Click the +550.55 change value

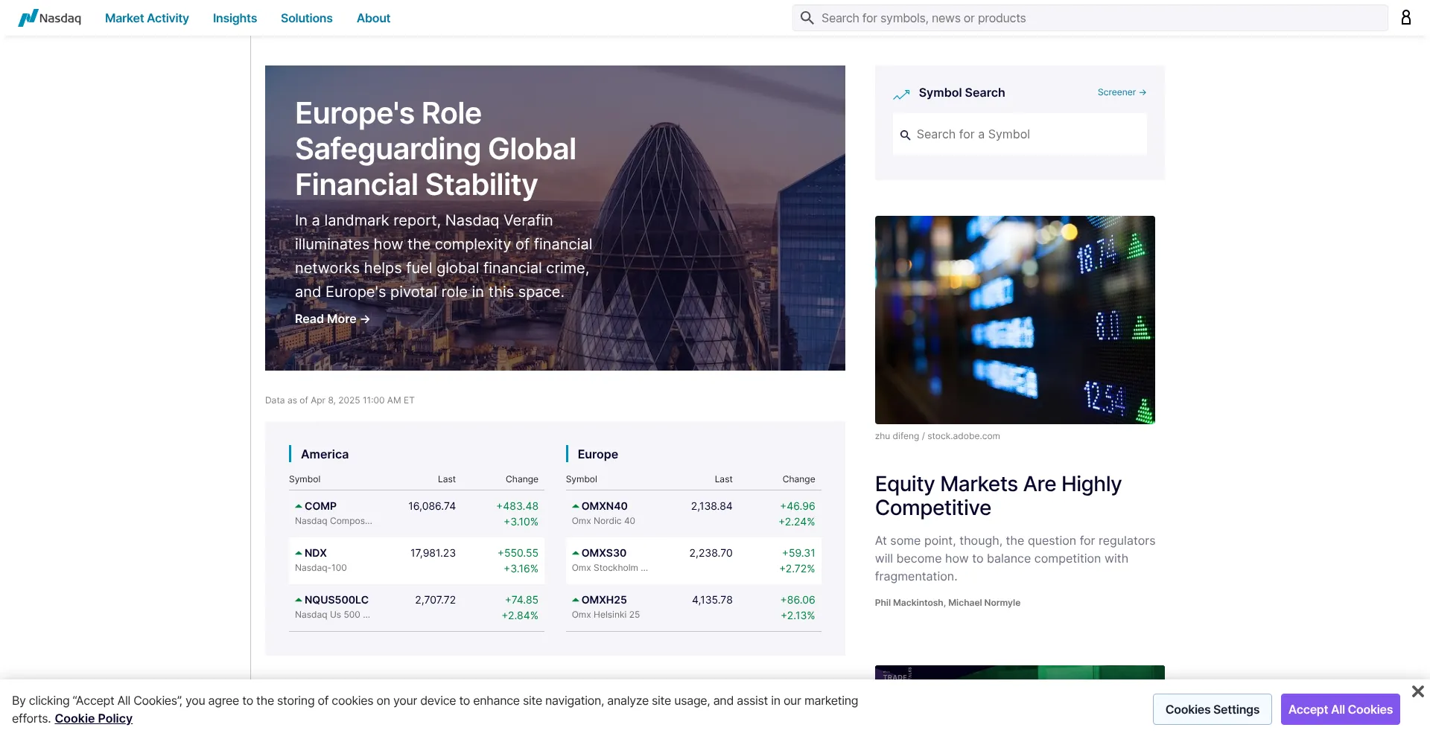click(x=518, y=553)
